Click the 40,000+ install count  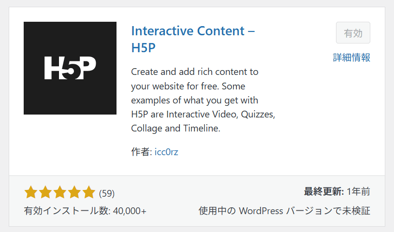[130, 211]
